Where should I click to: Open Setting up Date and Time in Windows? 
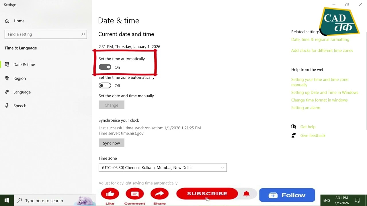coord(325,92)
